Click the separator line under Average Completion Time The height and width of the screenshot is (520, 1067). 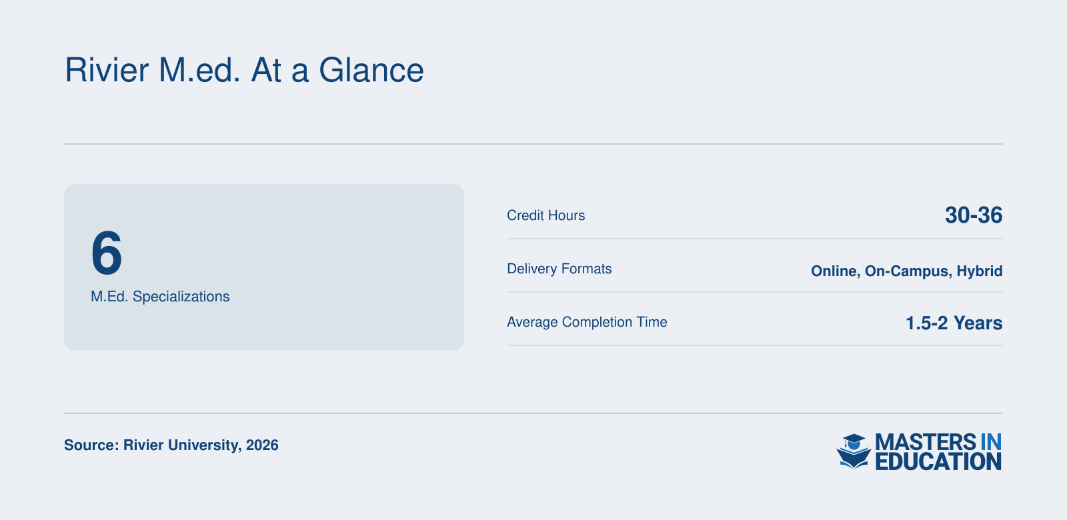(x=755, y=345)
